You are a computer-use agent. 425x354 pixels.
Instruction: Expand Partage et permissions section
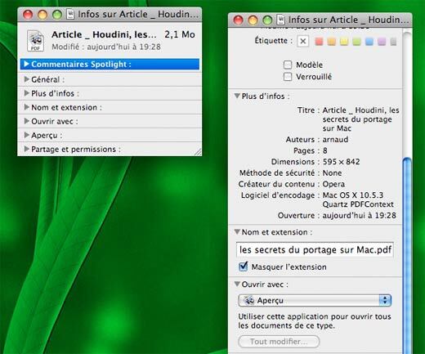click(x=27, y=149)
